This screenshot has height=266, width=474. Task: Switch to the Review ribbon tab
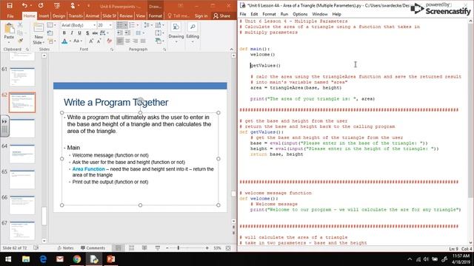tap(126, 16)
